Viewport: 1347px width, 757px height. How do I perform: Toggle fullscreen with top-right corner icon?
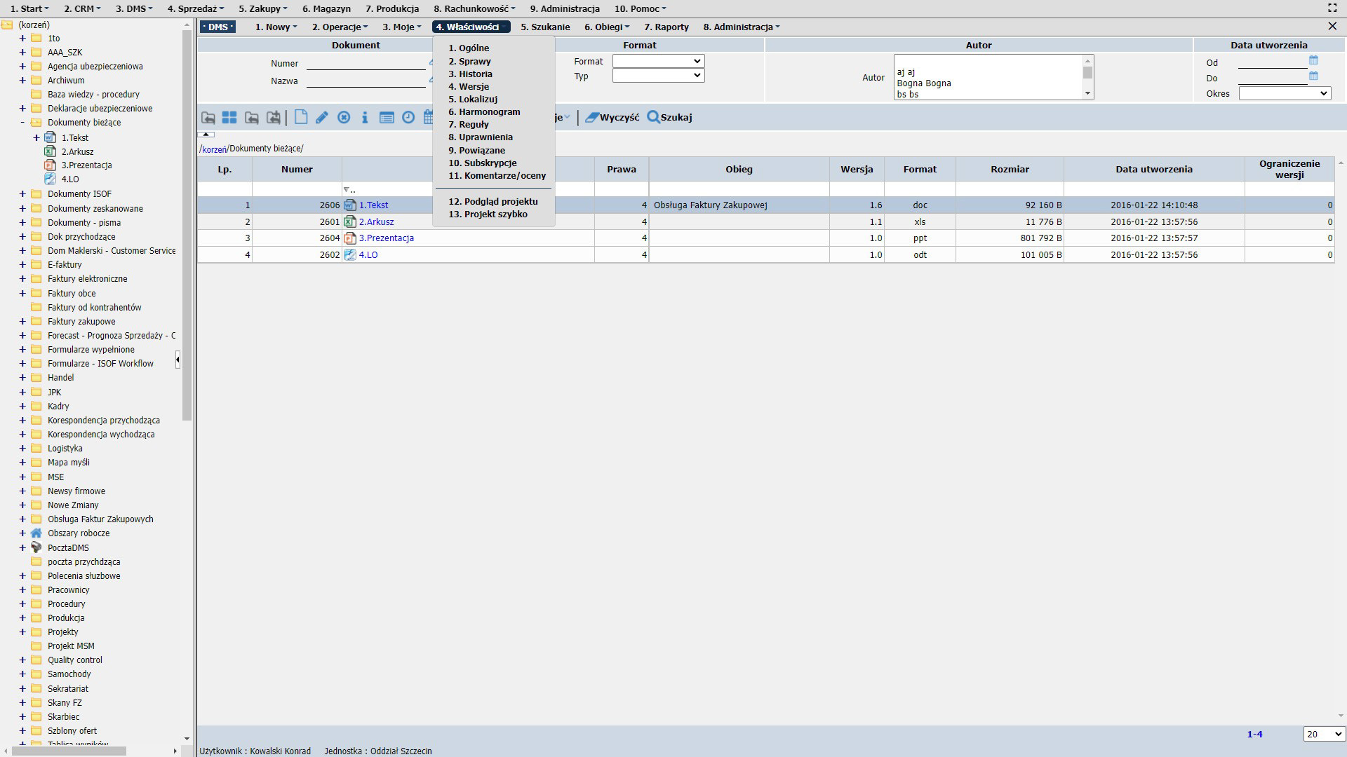click(1332, 8)
